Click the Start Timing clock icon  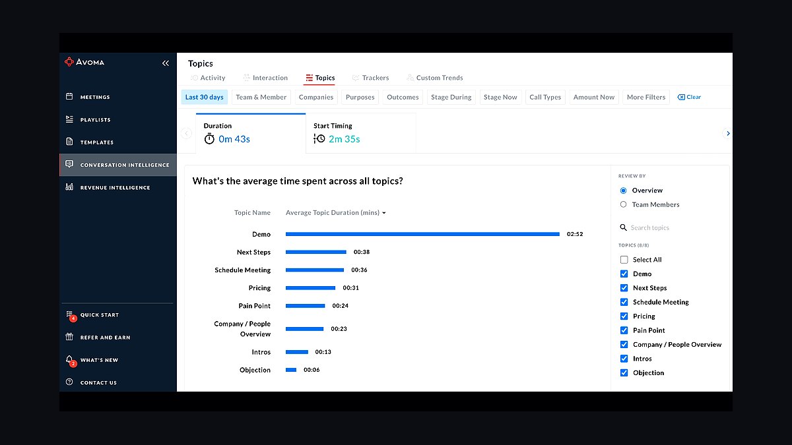point(319,139)
